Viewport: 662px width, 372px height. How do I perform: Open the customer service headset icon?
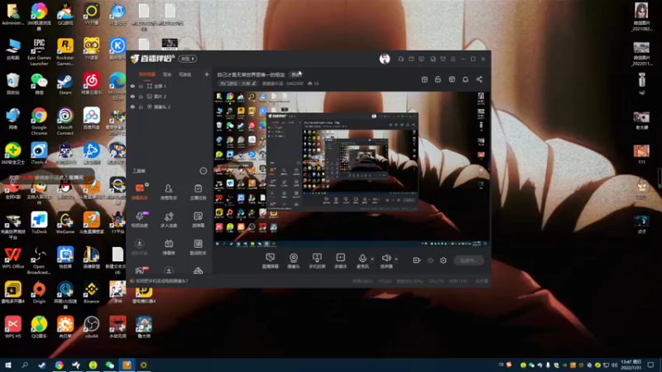[401, 59]
